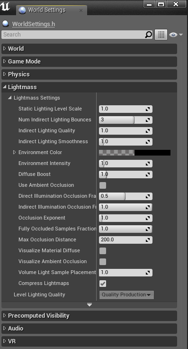The image size is (188, 349).
Task: Toggle the property matrix grid view button
Action: point(161,35)
